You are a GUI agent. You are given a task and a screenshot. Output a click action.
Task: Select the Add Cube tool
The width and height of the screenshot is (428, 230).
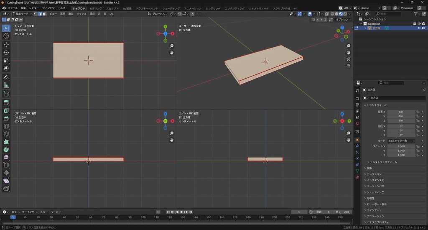coord(6,94)
